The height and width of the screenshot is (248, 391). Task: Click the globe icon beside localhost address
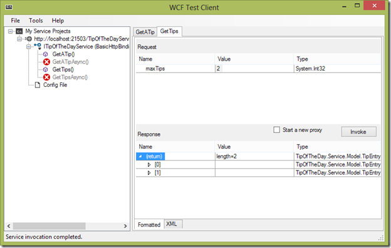pyautogui.click(x=29, y=39)
